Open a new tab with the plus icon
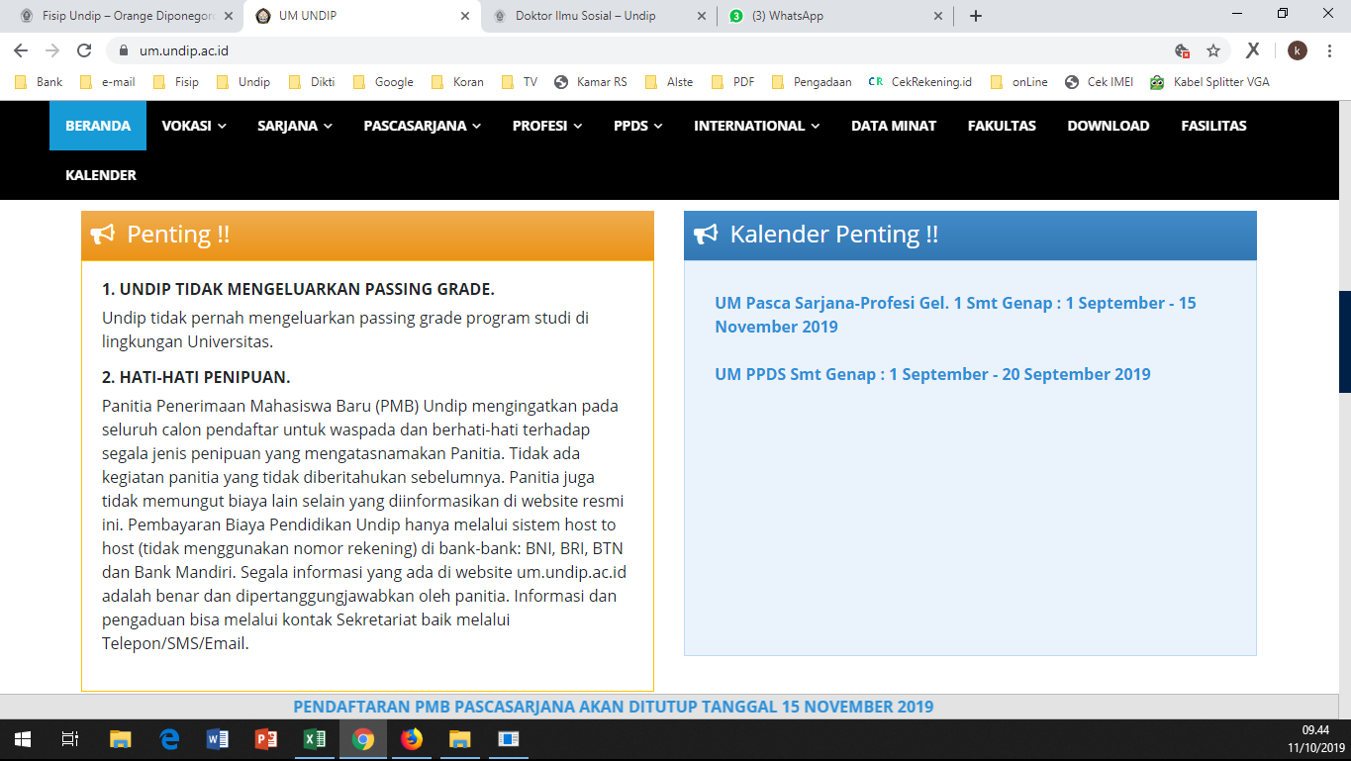This screenshot has width=1351, height=761. click(x=976, y=16)
